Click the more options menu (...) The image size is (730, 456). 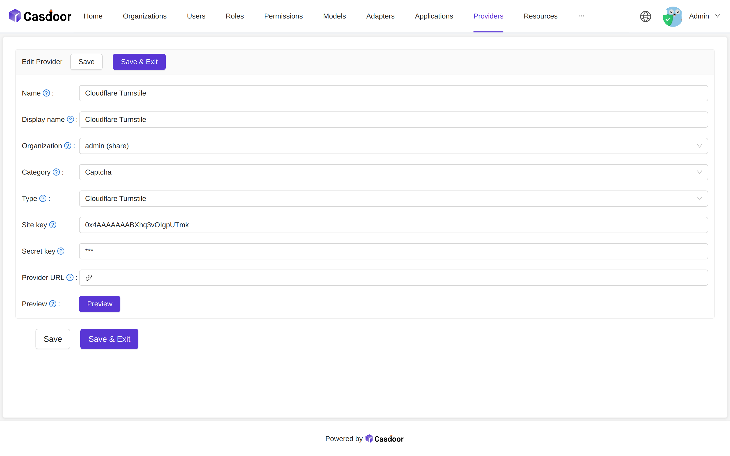[x=581, y=16]
